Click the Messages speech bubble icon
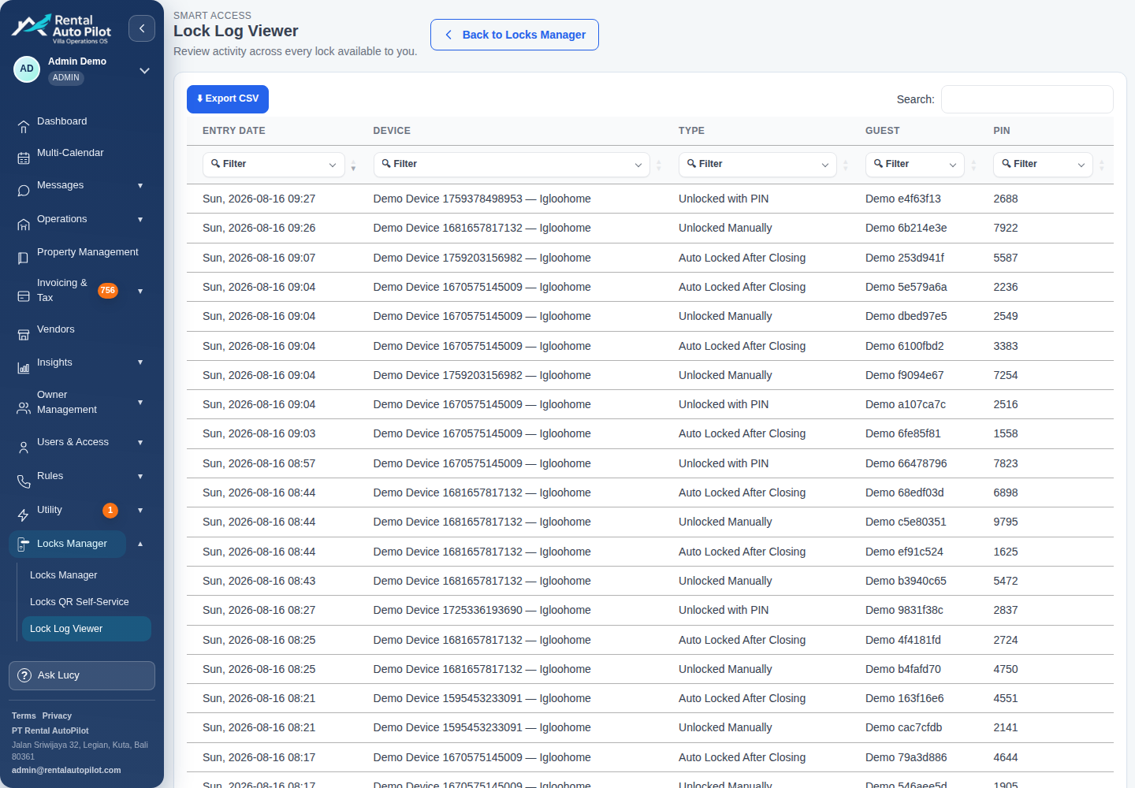 click(24, 191)
